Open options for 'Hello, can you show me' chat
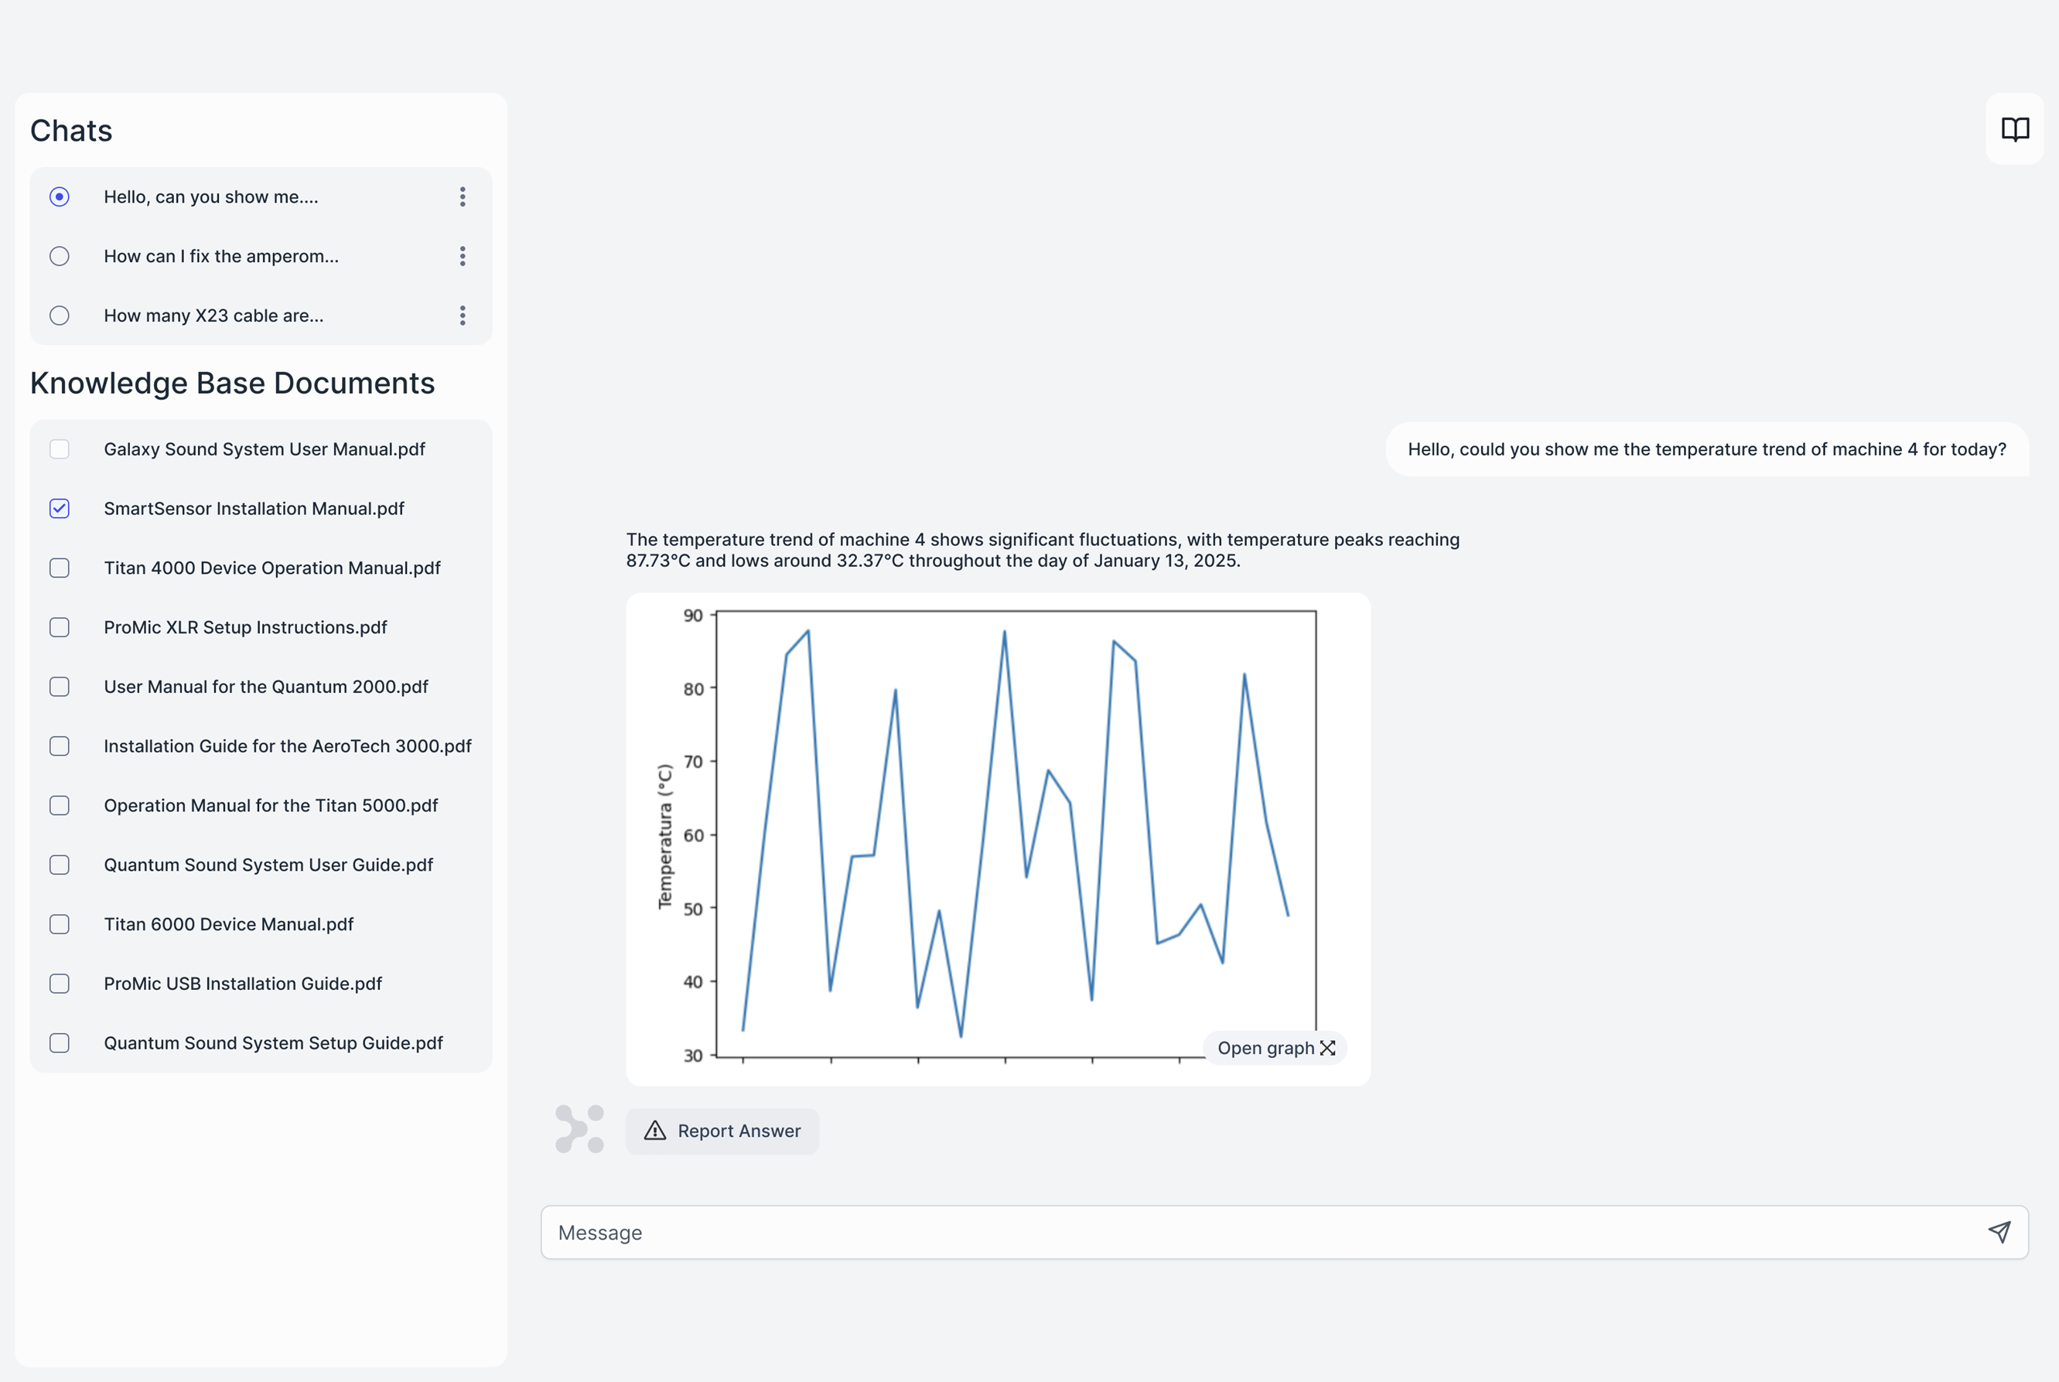The width and height of the screenshot is (2059, 1382). coord(463,196)
